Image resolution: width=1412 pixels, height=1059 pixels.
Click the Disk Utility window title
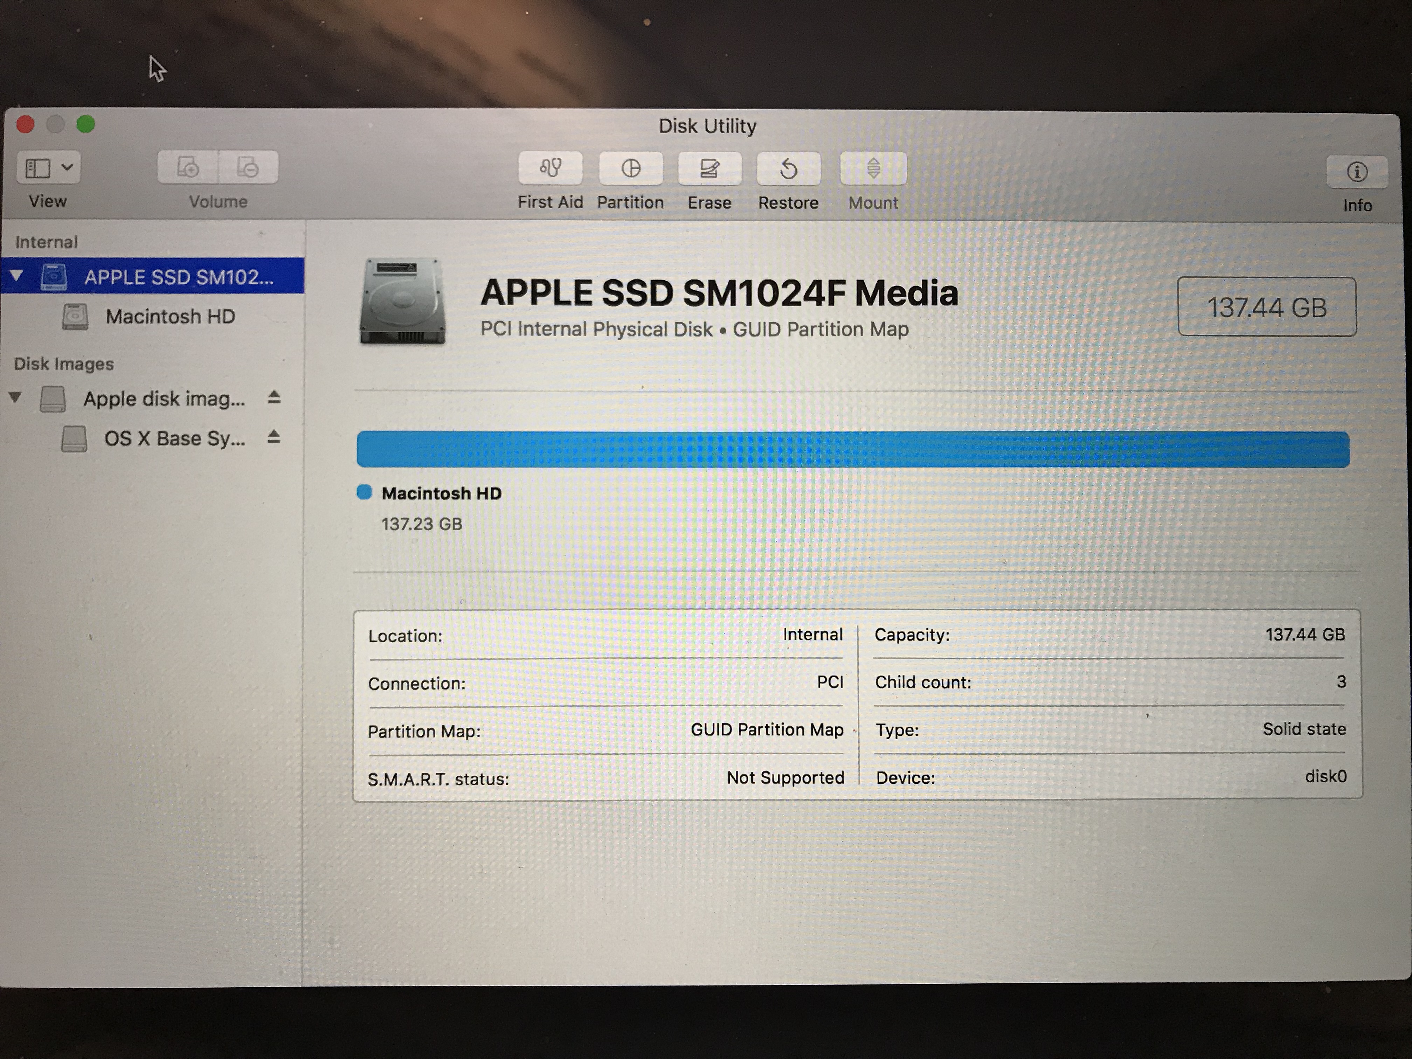pyautogui.click(x=707, y=126)
